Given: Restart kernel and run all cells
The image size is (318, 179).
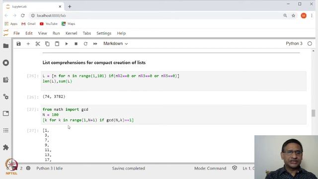Looking at the screenshot, I should [x=95, y=44].
